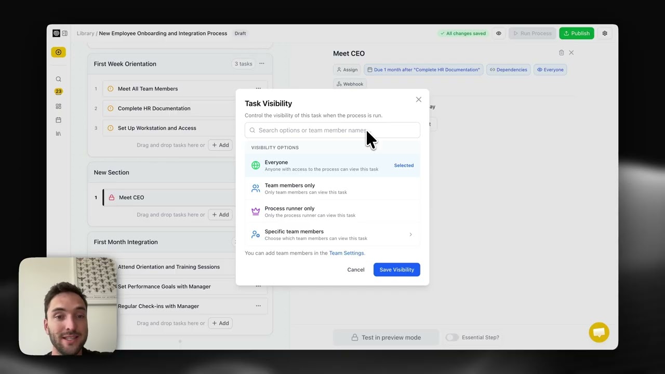This screenshot has width=665, height=374.
Task: Cancel the Task Visibility dialog
Action: point(356,270)
